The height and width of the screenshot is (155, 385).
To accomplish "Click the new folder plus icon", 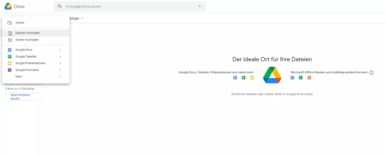I will click(10, 23).
